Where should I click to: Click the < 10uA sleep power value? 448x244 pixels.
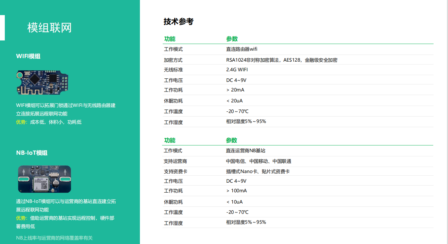(234, 202)
